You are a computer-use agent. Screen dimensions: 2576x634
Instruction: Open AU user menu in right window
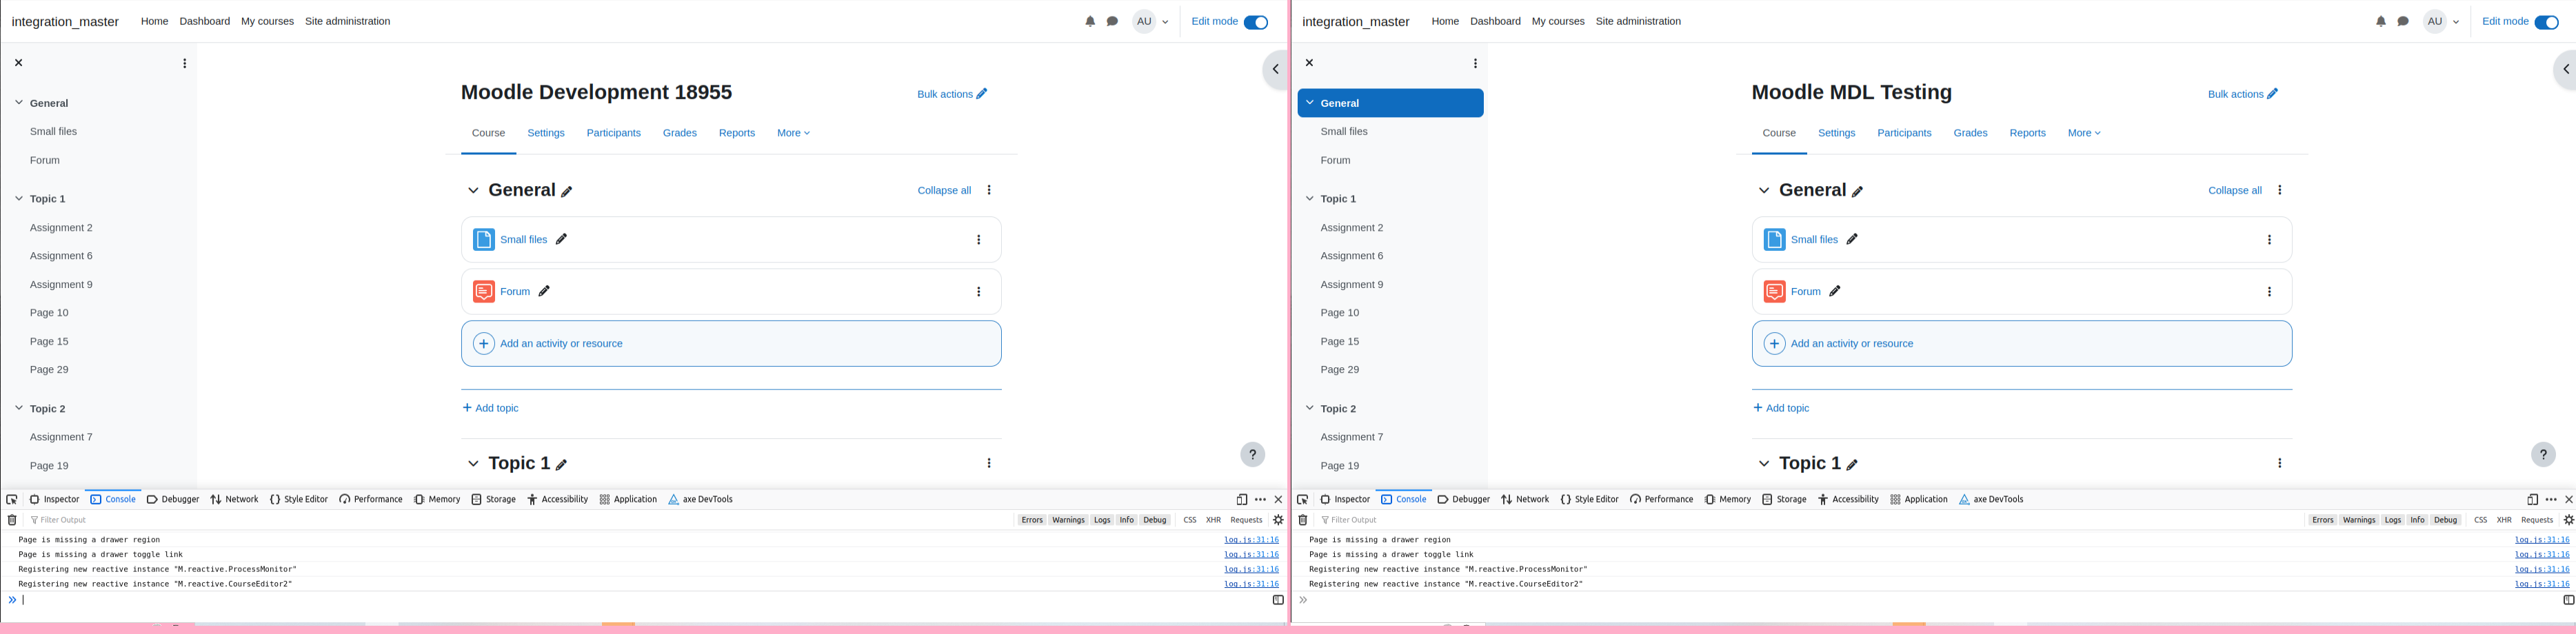coord(2442,21)
